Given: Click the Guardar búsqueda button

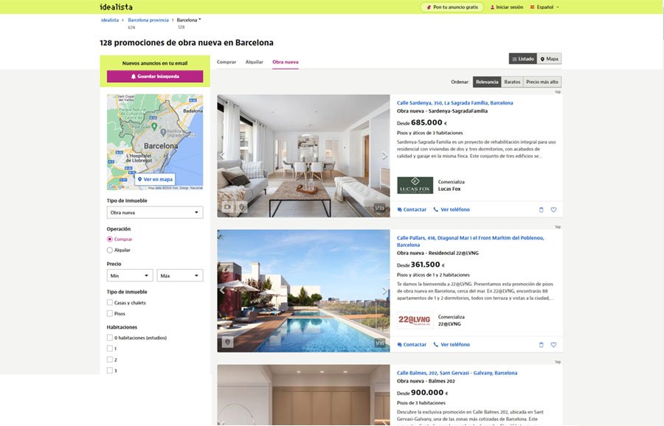Looking at the screenshot, I should [x=155, y=77].
